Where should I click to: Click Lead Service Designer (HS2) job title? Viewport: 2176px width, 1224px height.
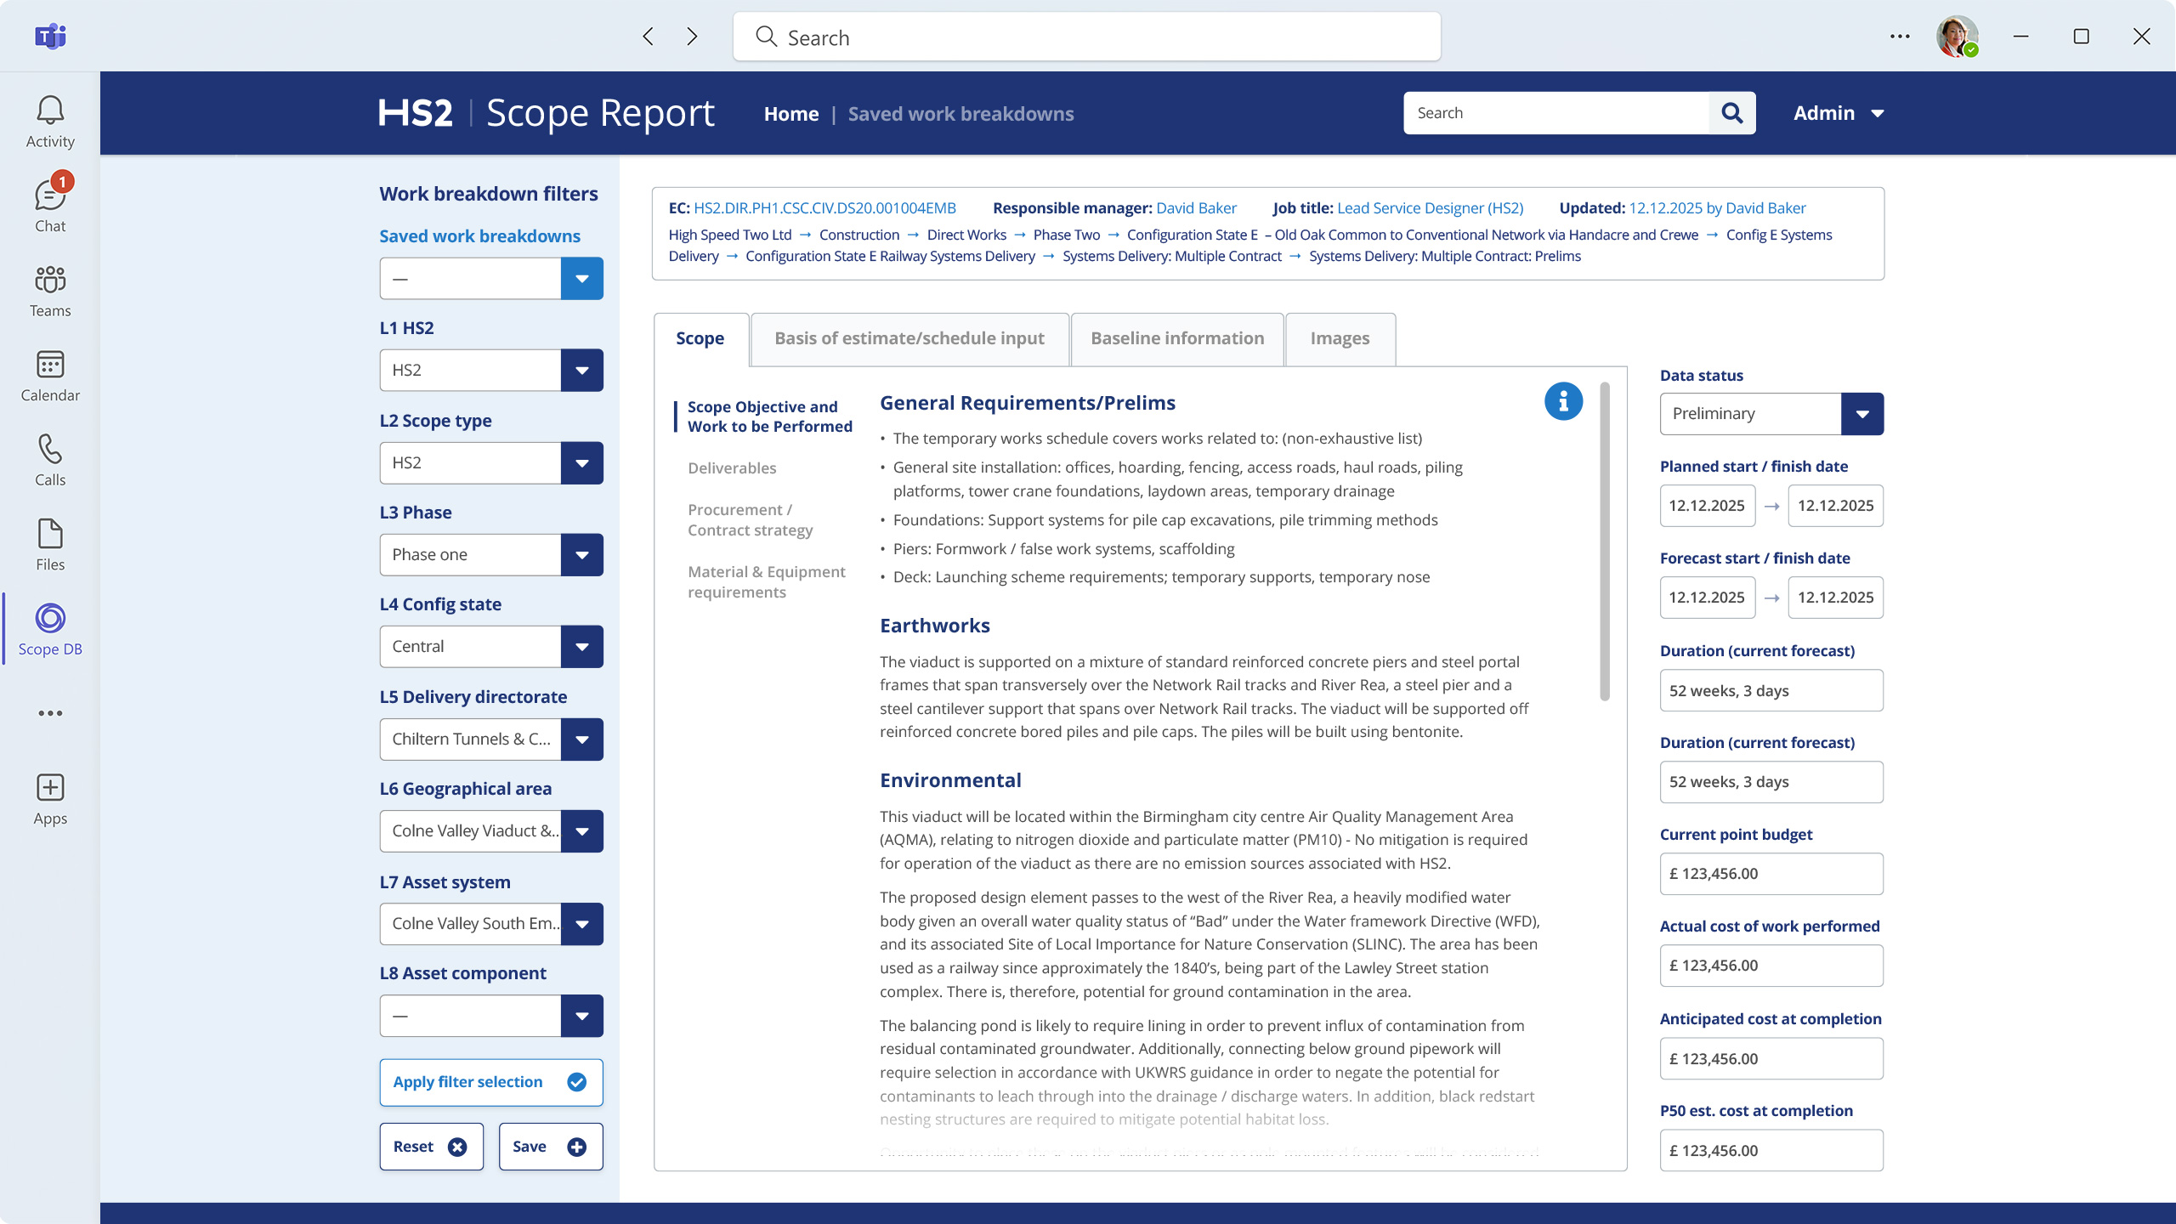pos(1430,208)
